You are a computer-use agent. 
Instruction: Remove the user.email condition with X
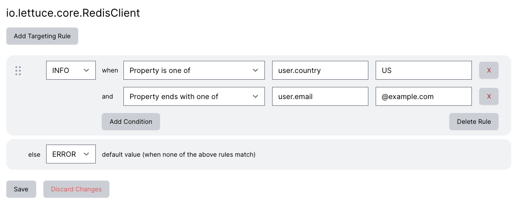(489, 96)
